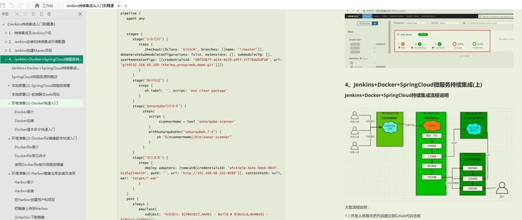This screenshot has height=220, width=522.
Task: Expand chapter 1、持续集成及Jenkins介绍
Action: pyautogui.click(x=6, y=33)
